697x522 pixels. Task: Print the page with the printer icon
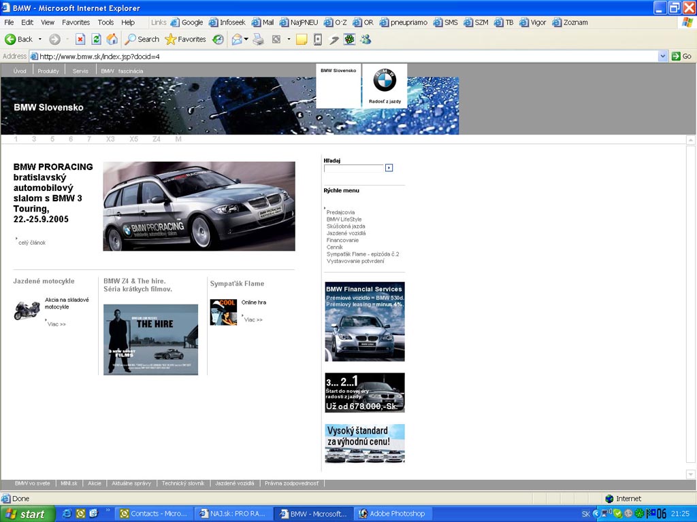(x=258, y=39)
